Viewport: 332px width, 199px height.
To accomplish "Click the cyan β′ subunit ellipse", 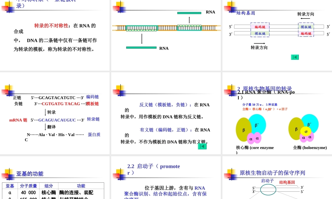I will 257,125.
